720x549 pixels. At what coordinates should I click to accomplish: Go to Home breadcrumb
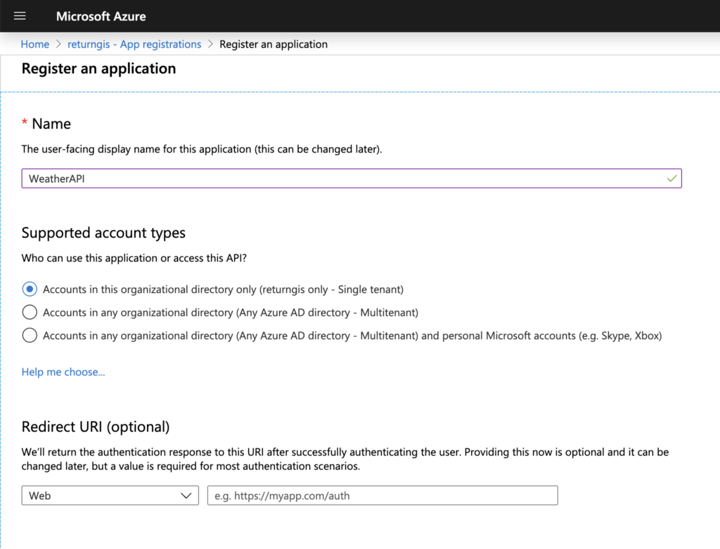(35, 44)
